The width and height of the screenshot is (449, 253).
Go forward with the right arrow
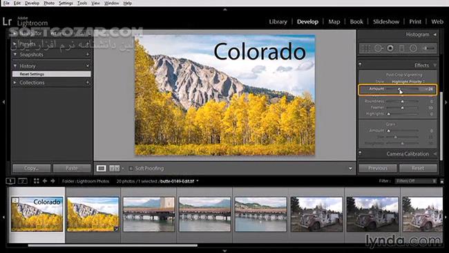coord(52,181)
